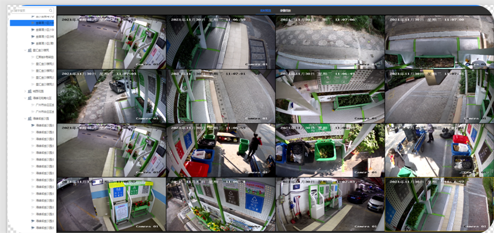Click the building icon of the 壹汇金沙雅筑 group

(28, 50)
